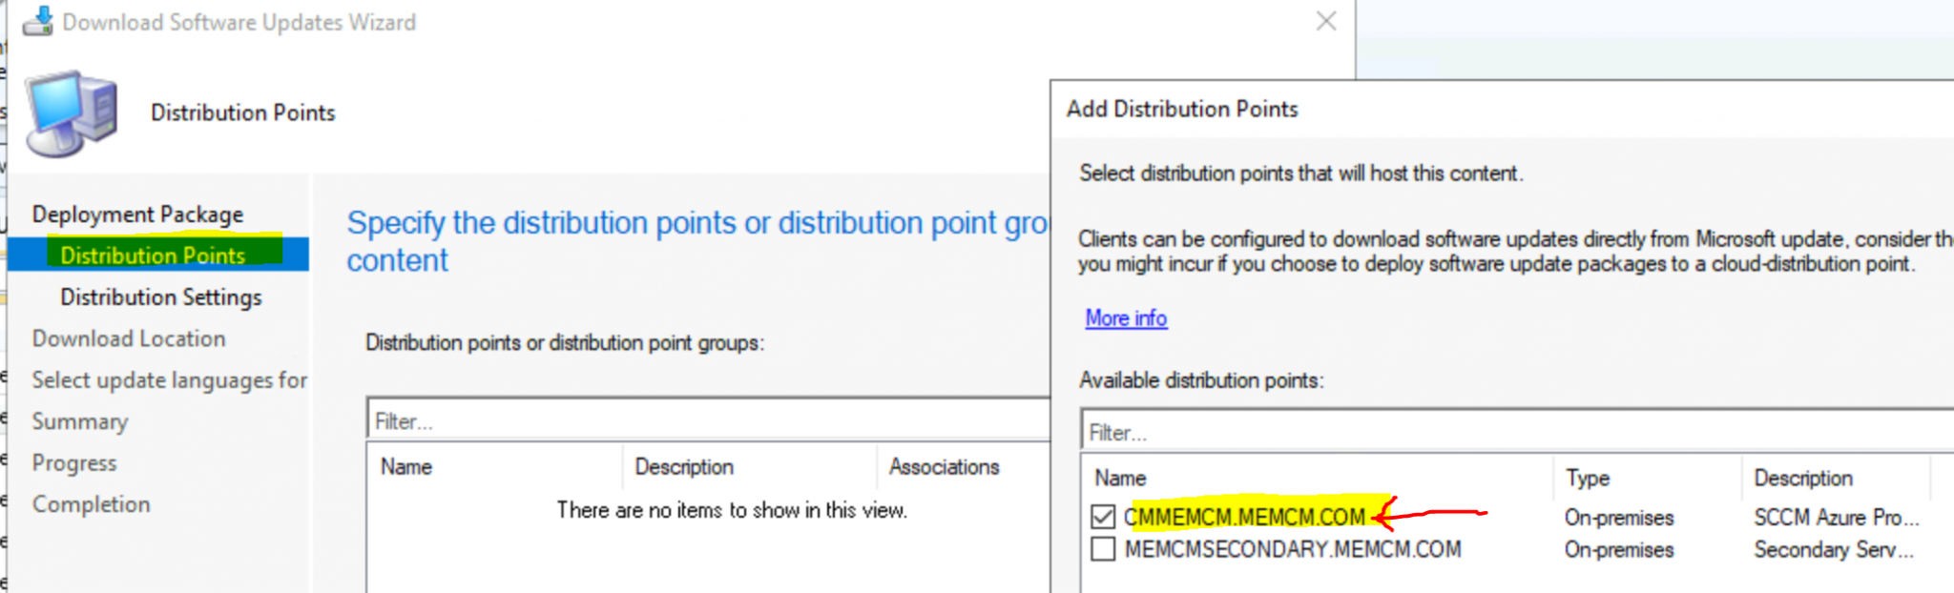The width and height of the screenshot is (1954, 593).
Task: Select Distribution Points wizard step
Action: (153, 255)
